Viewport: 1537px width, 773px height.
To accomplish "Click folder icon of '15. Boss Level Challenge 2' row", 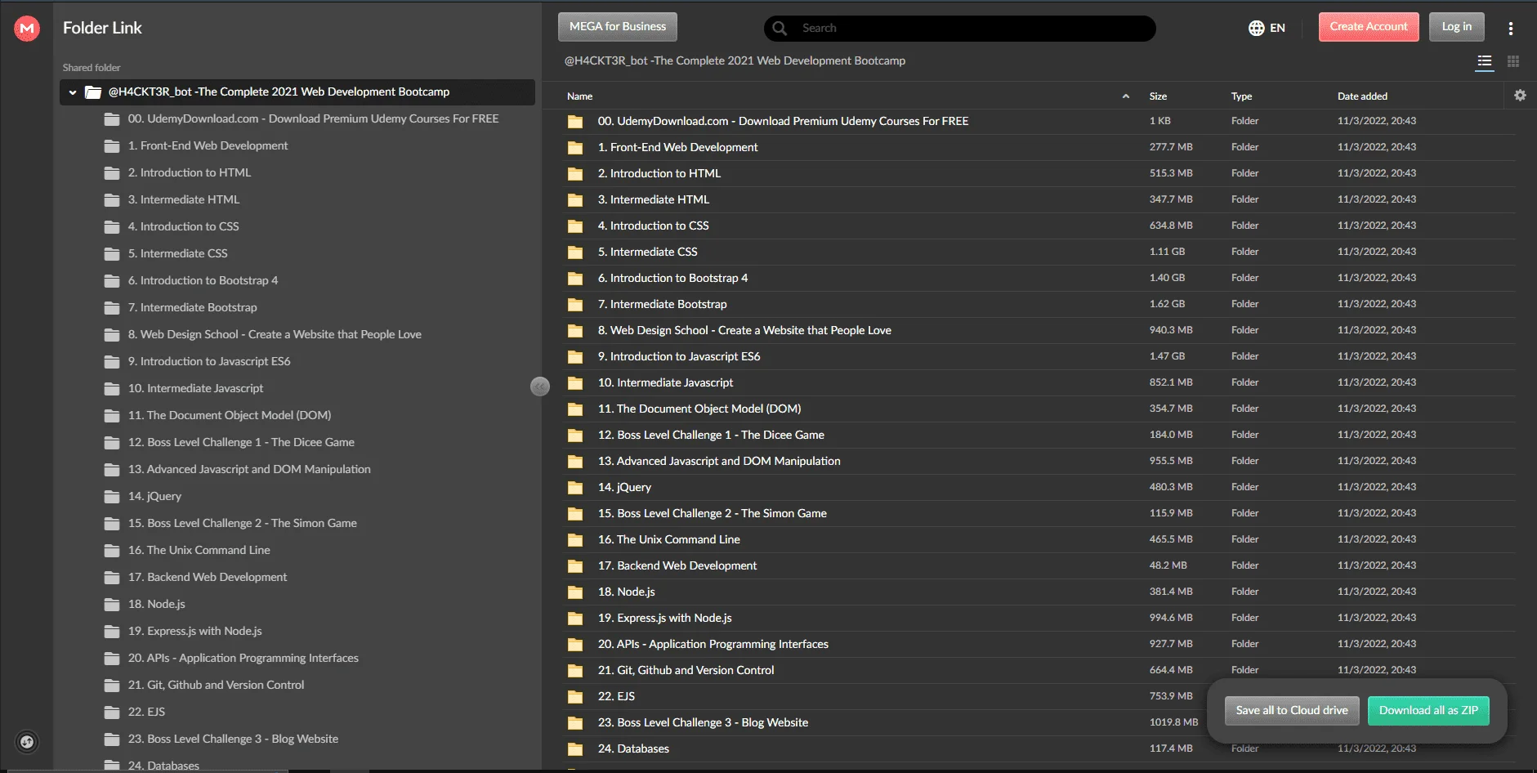I will click(x=575, y=514).
